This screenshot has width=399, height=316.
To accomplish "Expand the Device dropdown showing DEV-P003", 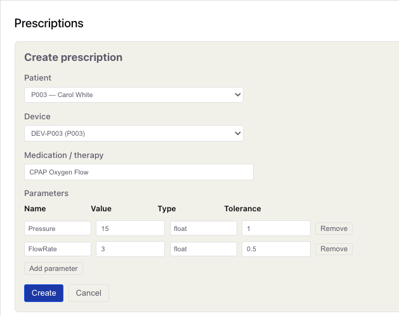I will tap(133, 134).
